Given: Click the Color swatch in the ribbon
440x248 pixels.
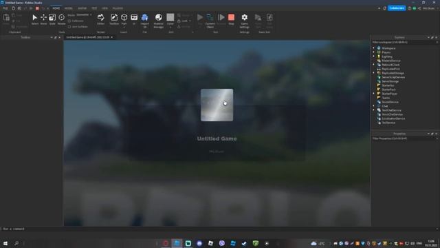Looking at the screenshot, I should (170, 17).
